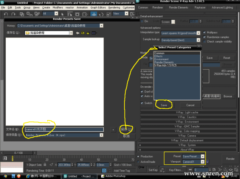Toggle the Switch to saved map checkbox
240x179 pixels.
pyautogui.click(x=142, y=103)
